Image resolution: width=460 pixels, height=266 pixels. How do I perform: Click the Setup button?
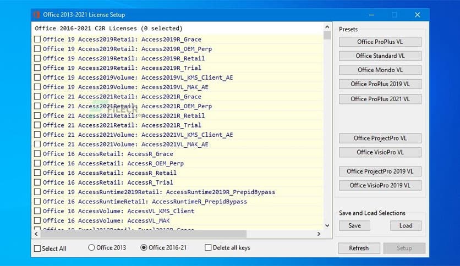pyautogui.click(x=404, y=248)
